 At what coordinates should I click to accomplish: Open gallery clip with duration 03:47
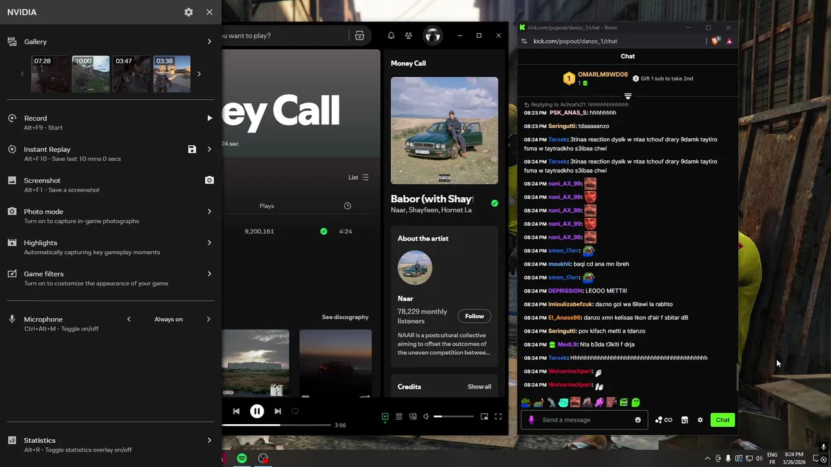coord(131,74)
